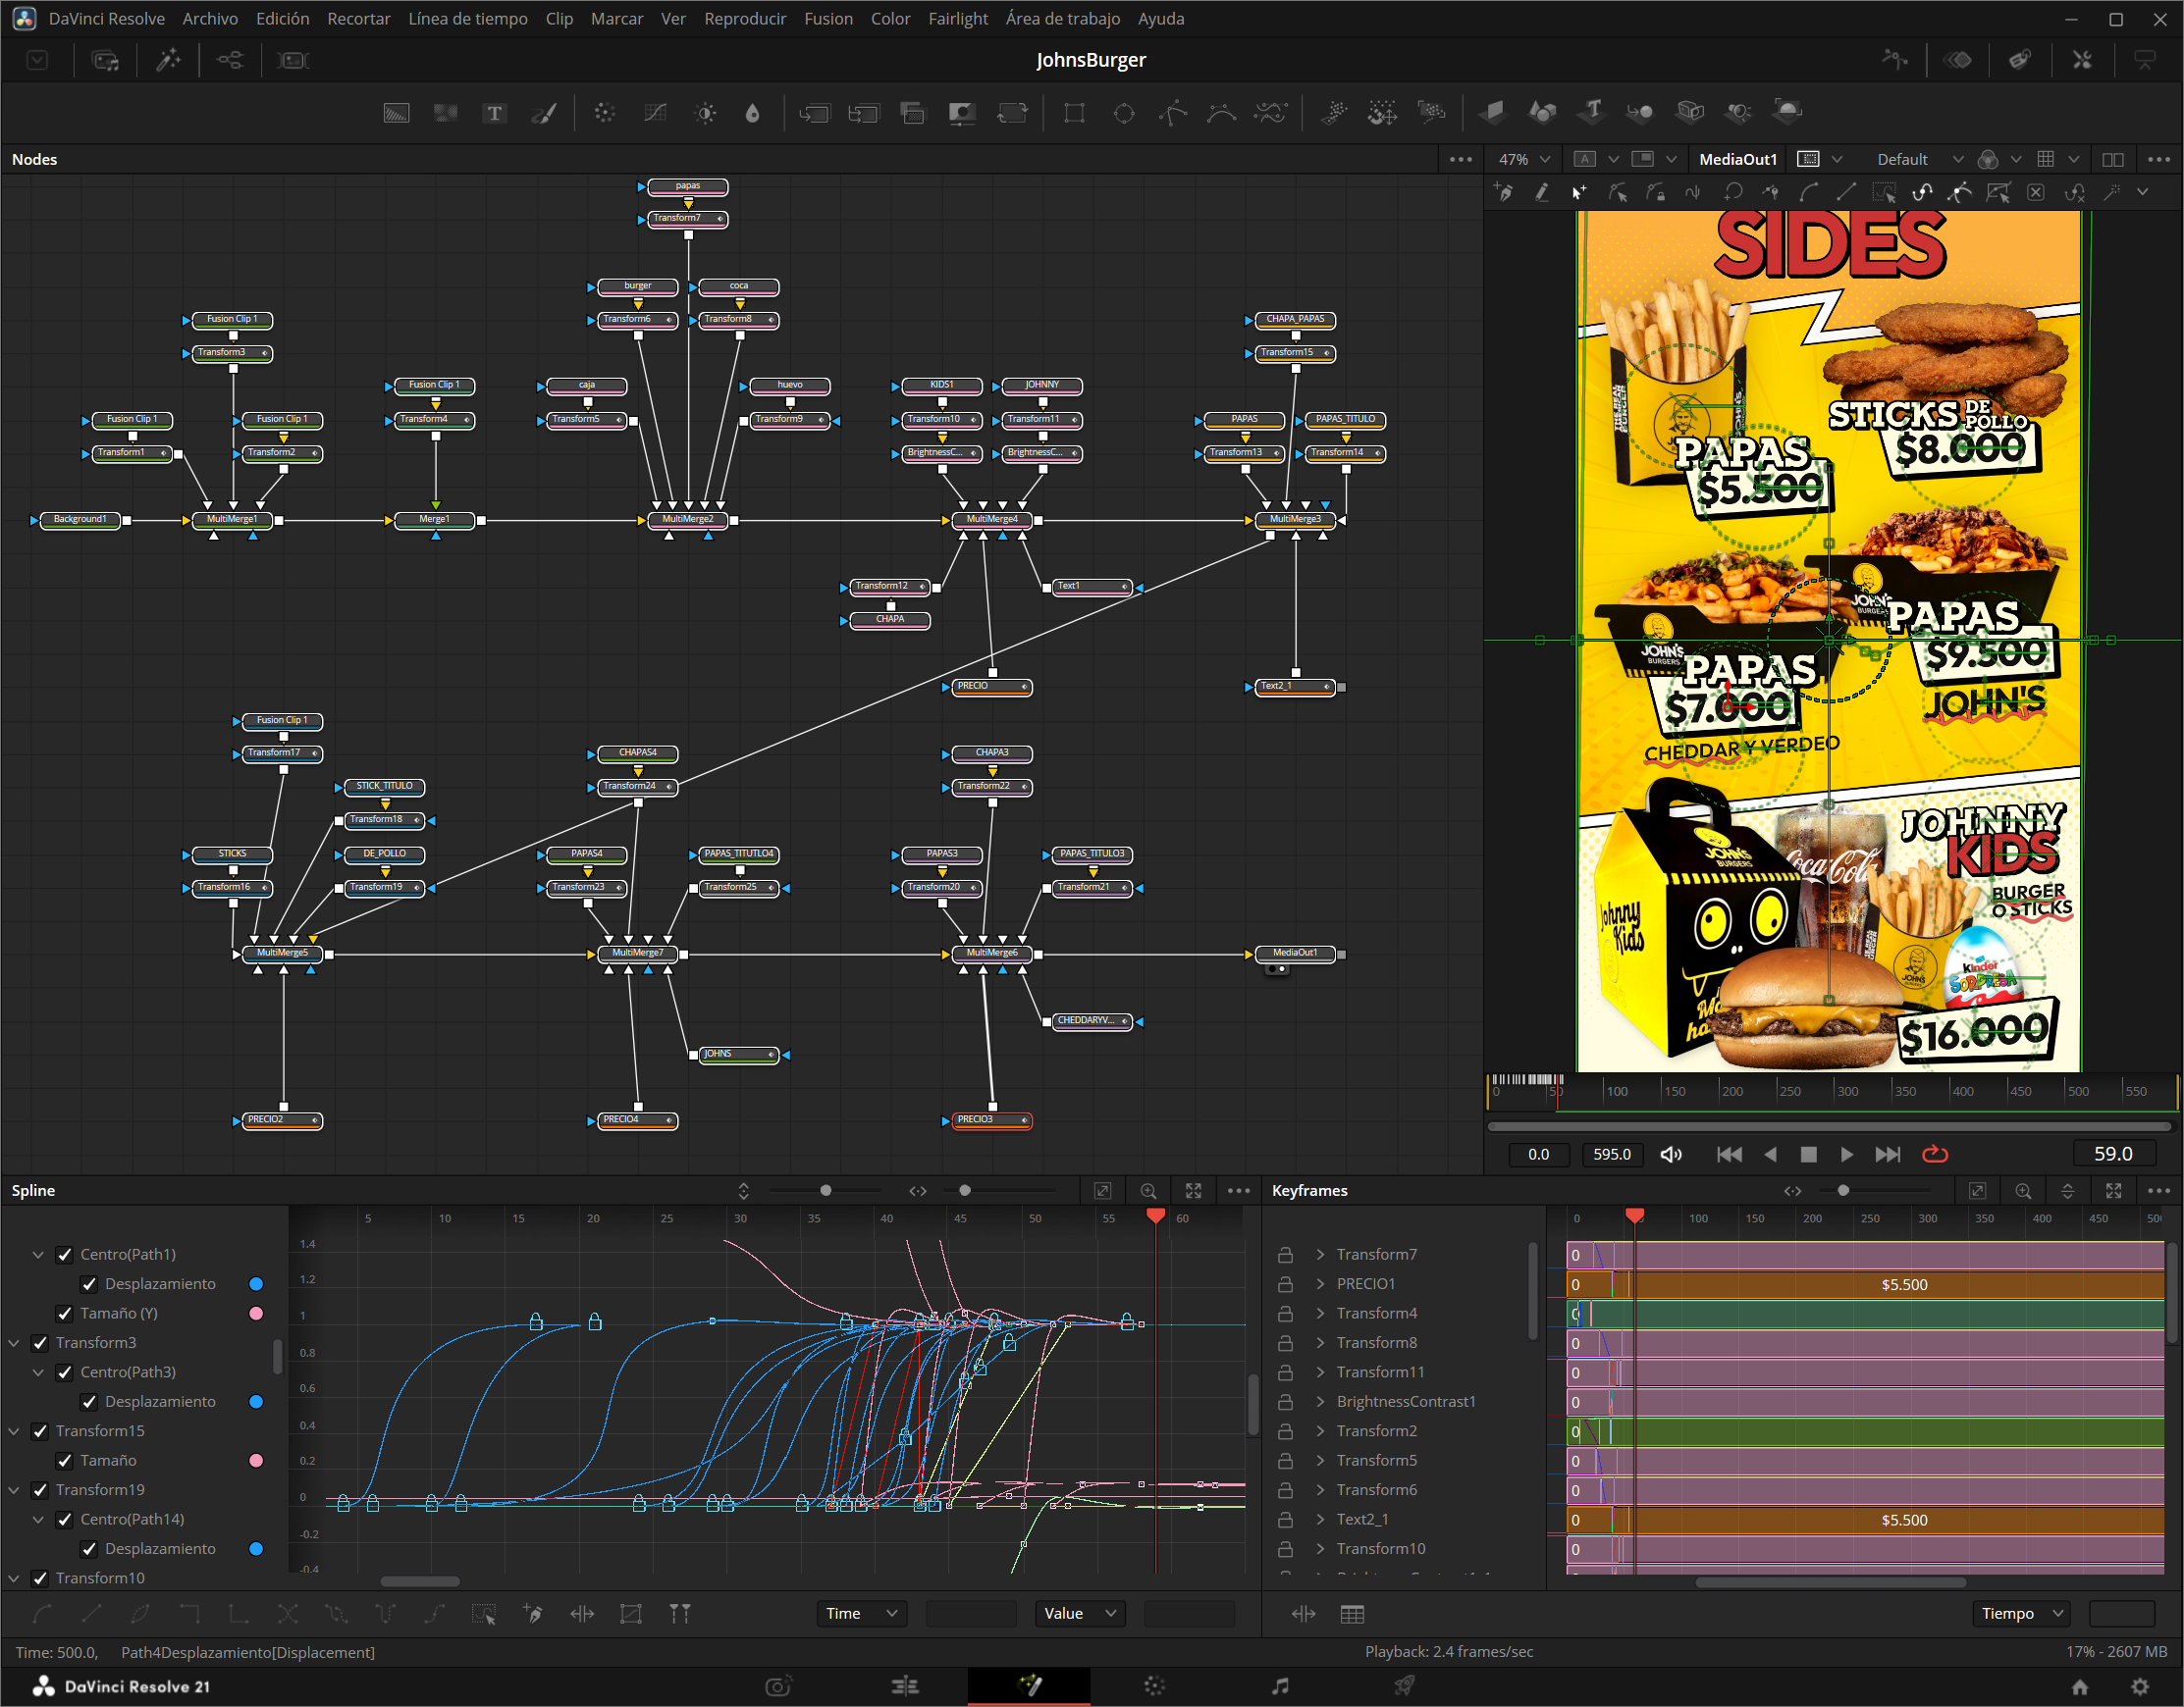Viewport: 2184px width, 1707px height.
Task: Open the Línea de tiempo menu
Action: pyautogui.click(x=468, y=18)
